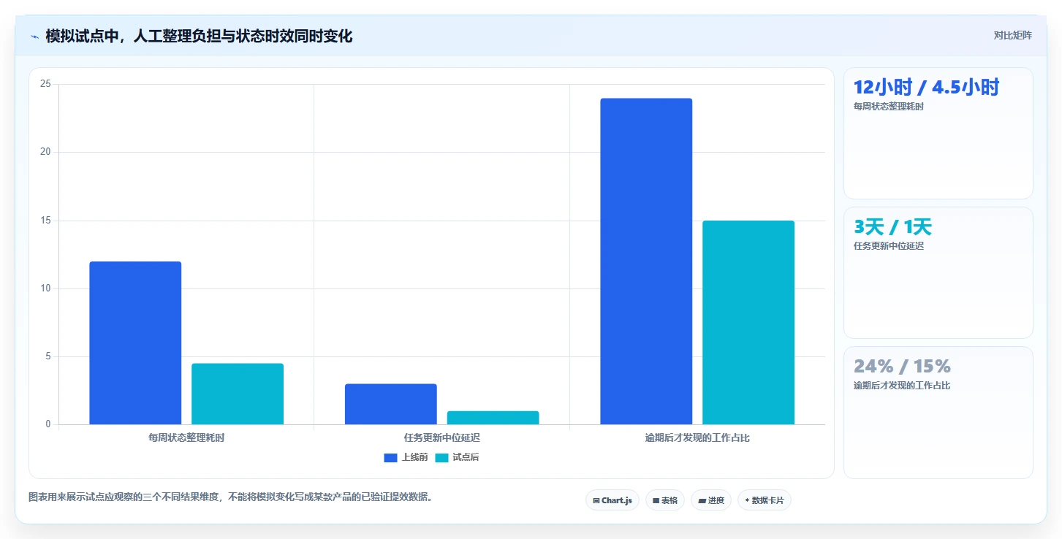Click the chart title 模拟试点中，人工整理负担与状态时效同时变化

199,36
